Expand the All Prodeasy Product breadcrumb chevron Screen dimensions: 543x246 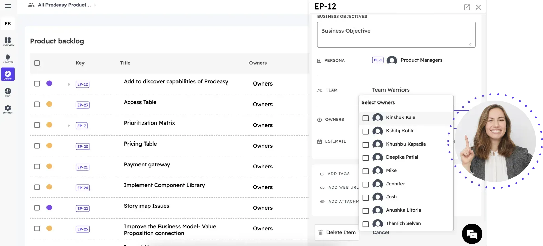pyautogui.click(x=95, y=5)
